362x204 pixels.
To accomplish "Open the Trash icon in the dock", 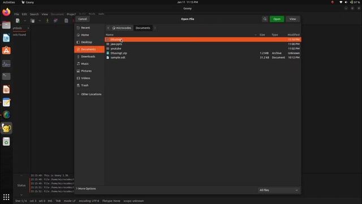I will pos(6,142).
